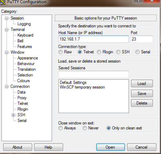161x154 pixels.
Task: Click the Help button
Action: click(x=49, y=147)
